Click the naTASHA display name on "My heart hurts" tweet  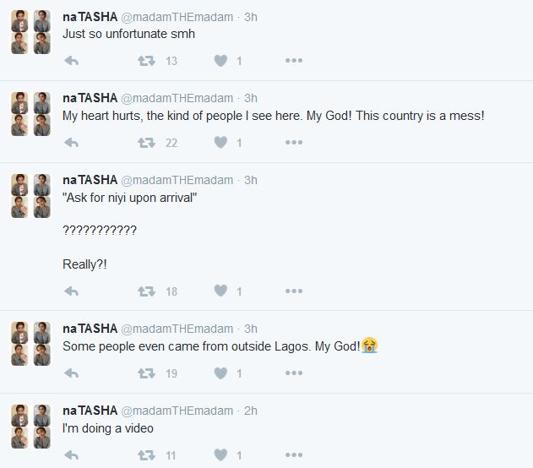click(90, 98)
